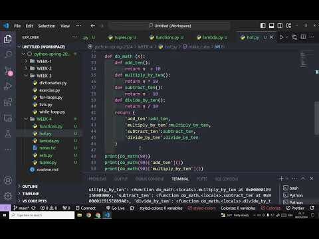This screenshot has height=239, width=319.
Task: Open Manage gear settings icon
Action: pyautogui.click(x=8, y=196)
